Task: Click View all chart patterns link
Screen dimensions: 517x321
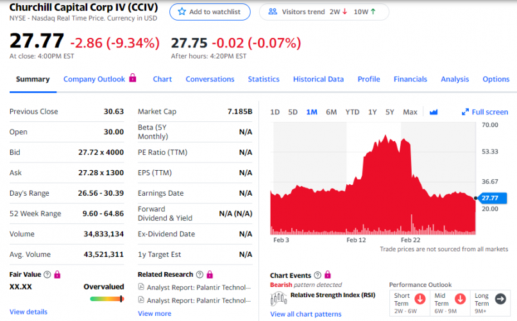Action: coord(306,314)
